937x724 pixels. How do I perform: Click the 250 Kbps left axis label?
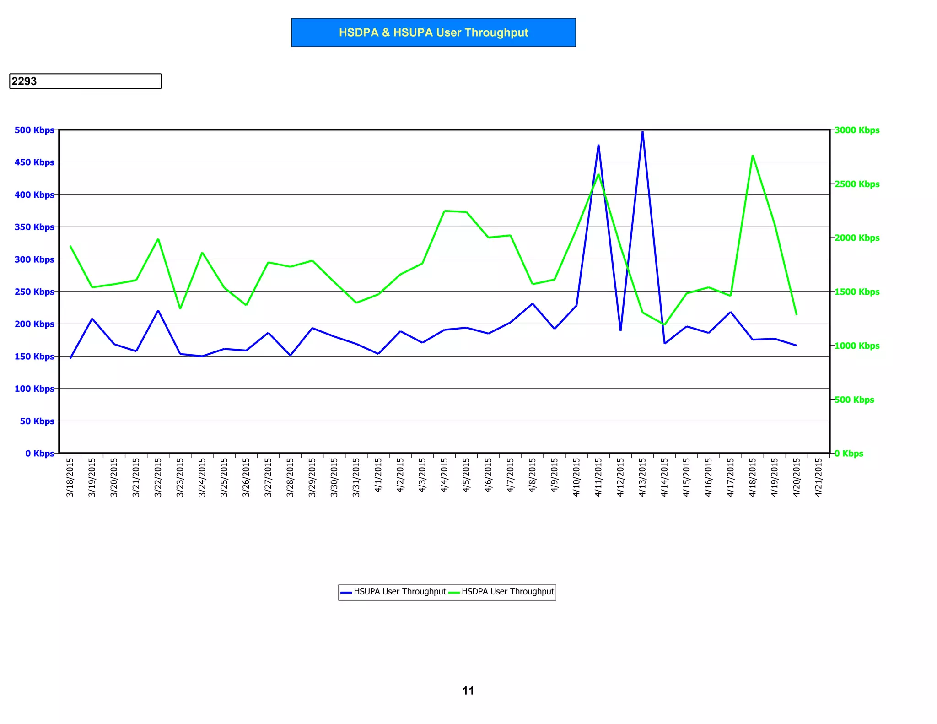(x=34, y=292)
